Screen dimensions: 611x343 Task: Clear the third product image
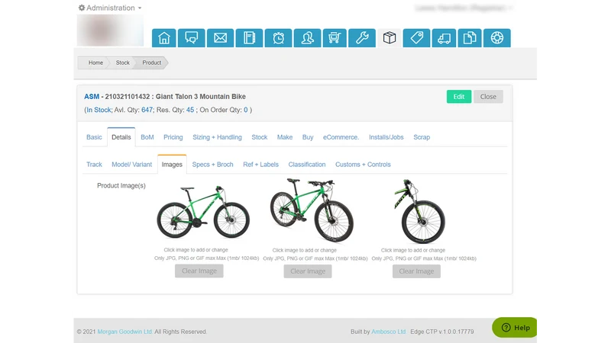pyautogui.click(x=416, y=271)
